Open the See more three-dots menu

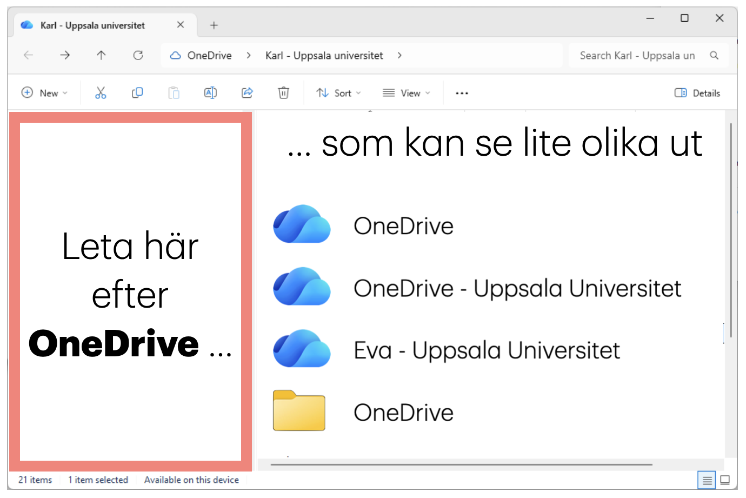point(462,93)
